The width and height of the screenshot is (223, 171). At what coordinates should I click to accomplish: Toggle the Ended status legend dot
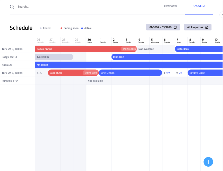tap(41, 28)
